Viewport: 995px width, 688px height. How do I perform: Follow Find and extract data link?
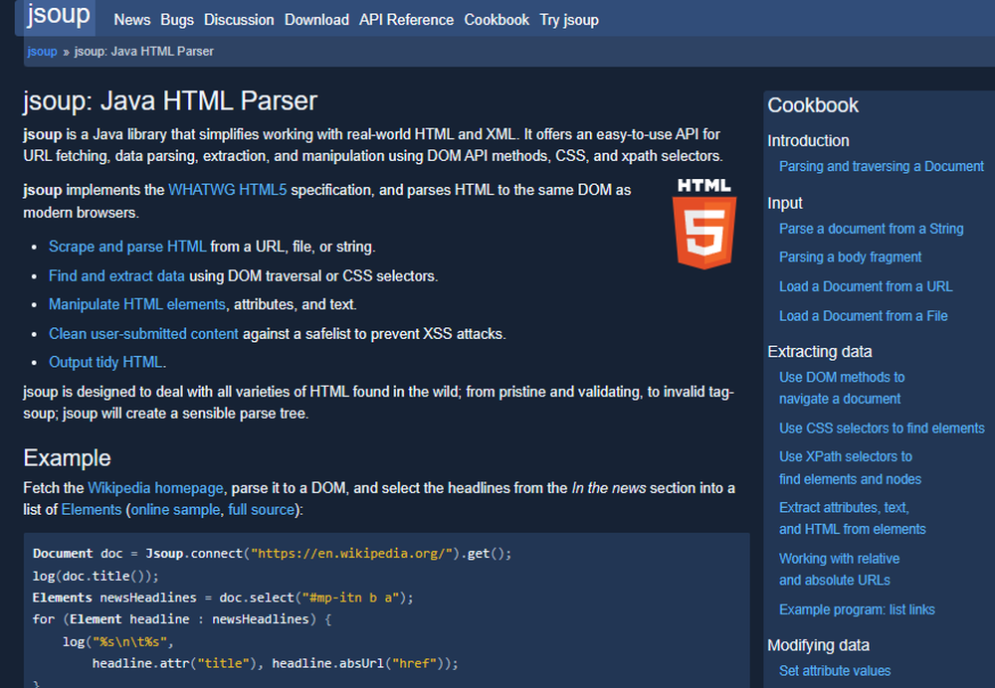pyautogui.click(x=116, y=276)
